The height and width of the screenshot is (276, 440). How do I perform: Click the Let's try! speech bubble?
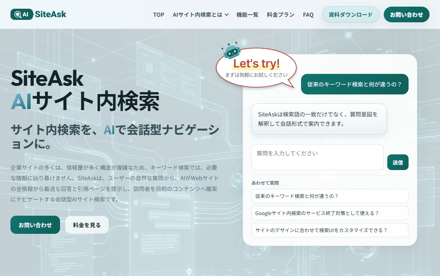(256, 68)
